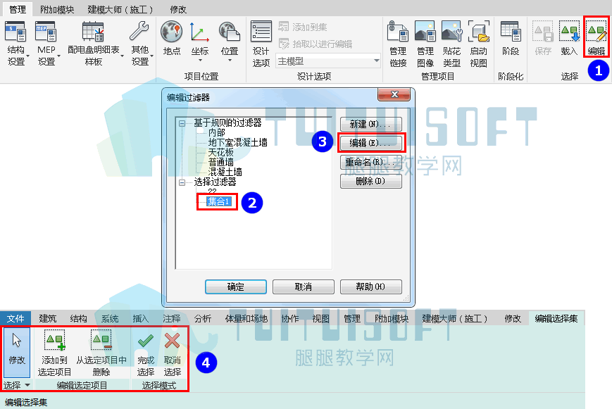Click the 添加到选定项目 tool
The image size is (612, 409).
coord(55,353)
